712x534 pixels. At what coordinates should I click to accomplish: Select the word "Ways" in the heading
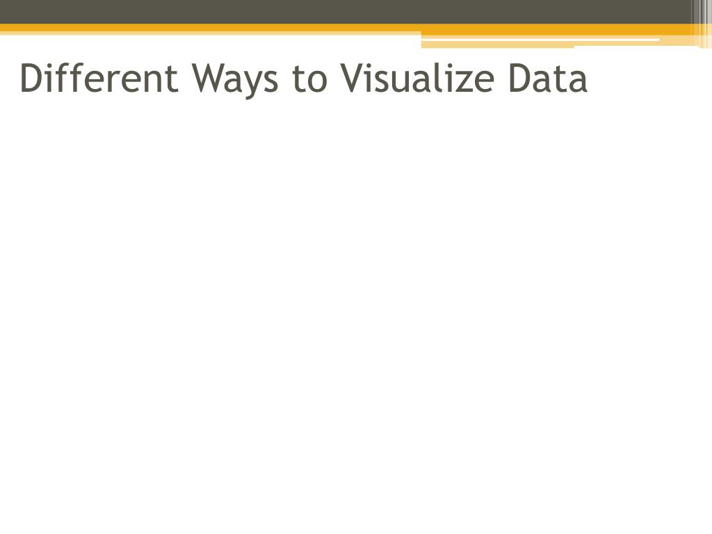(x=234, y=79)
